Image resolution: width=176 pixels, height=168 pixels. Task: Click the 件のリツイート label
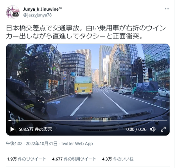click(x=32, y=159)
